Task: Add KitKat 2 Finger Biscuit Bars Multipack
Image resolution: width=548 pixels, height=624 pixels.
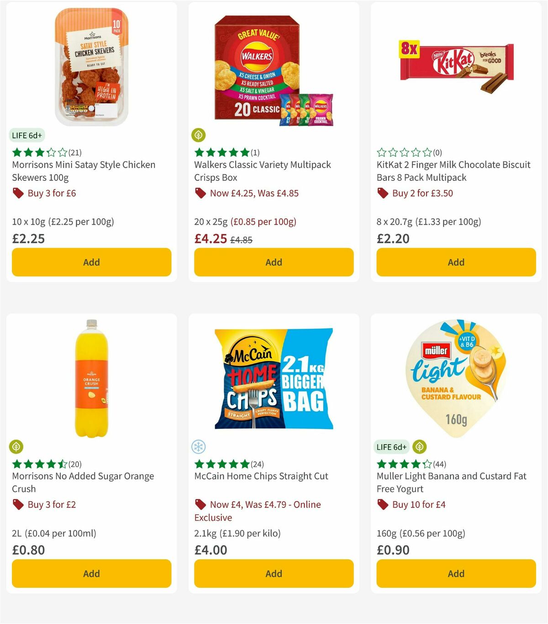Action: 456,262
